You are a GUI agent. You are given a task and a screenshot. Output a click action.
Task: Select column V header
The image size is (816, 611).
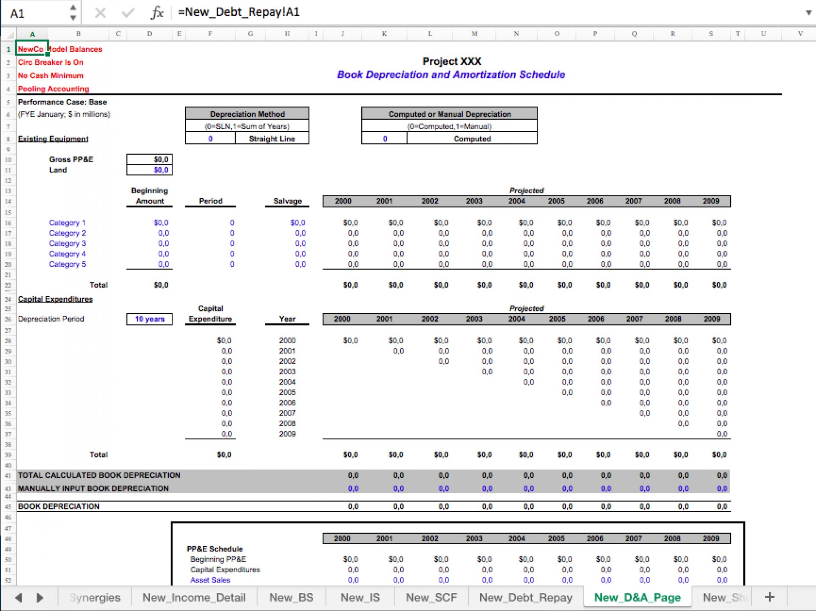pyautogui.click(x=800, y=34)
